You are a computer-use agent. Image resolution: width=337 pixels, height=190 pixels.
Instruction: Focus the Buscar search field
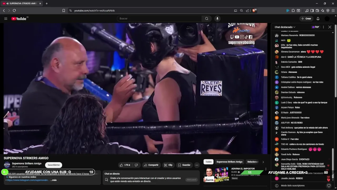tap(159, 18)
